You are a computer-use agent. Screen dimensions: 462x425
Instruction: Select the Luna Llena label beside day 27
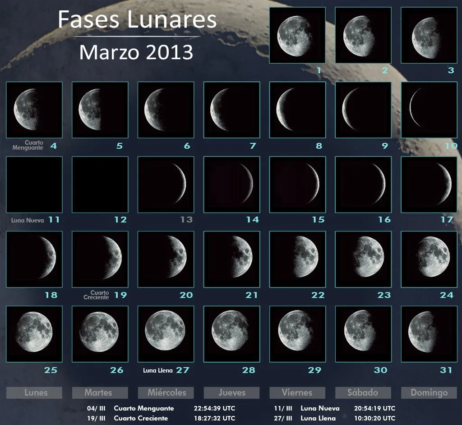[x=157, y=370]
